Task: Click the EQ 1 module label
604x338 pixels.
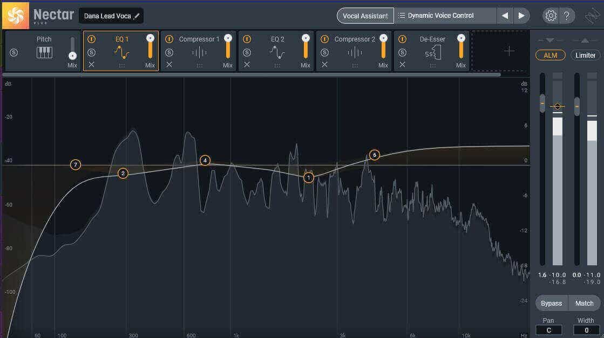Action: coord(122,39)
